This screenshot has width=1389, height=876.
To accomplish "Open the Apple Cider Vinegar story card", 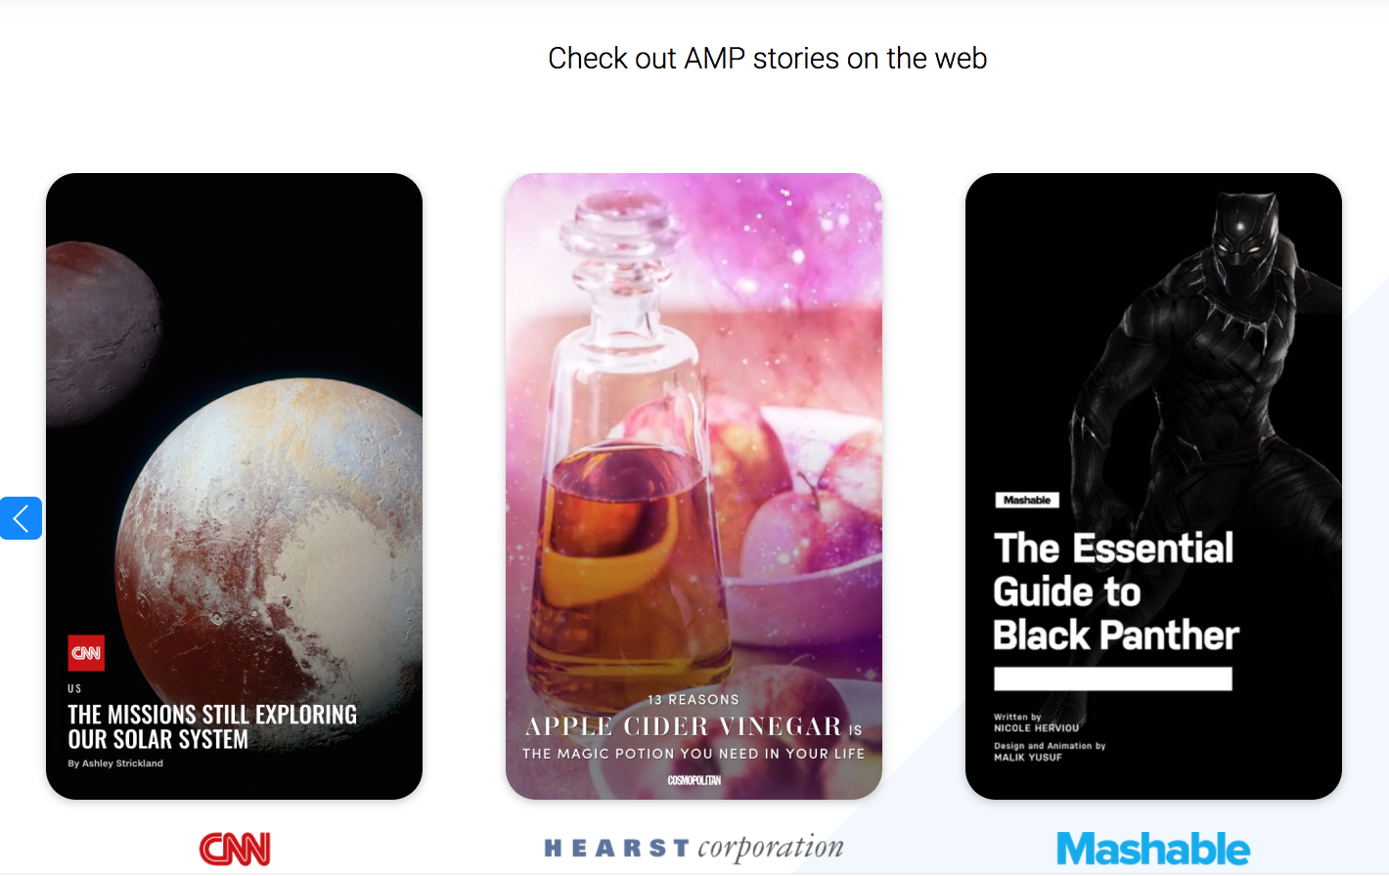I will tap(694, 486).
